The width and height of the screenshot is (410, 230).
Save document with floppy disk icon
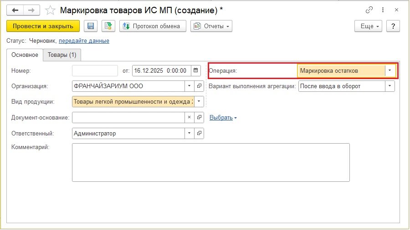90,26
